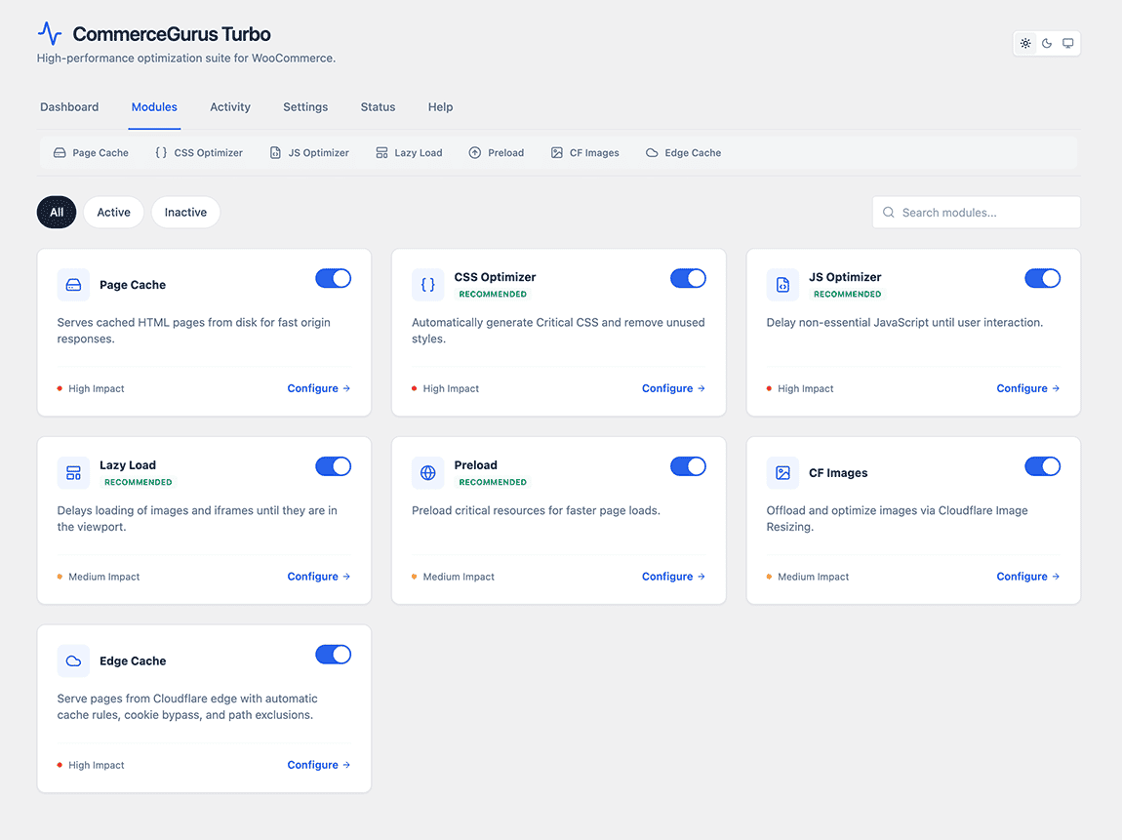1122x840 pixels.
Task: Configure the CSS Optimizer module
Action: (673, 388)
